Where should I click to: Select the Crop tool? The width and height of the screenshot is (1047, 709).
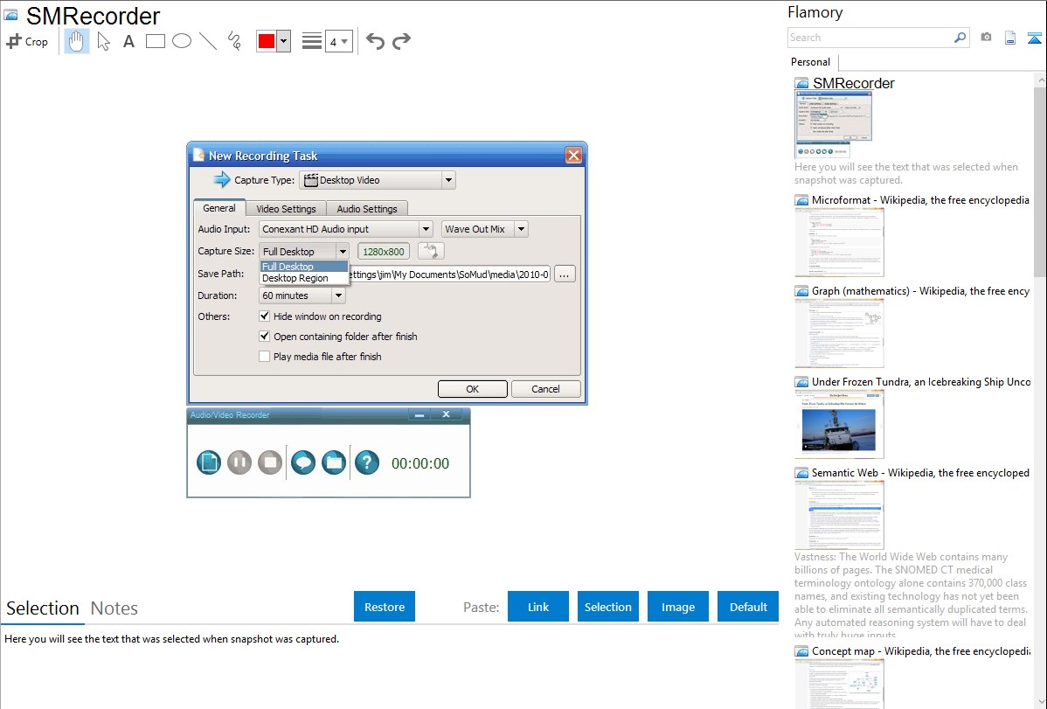coord(27,41)
